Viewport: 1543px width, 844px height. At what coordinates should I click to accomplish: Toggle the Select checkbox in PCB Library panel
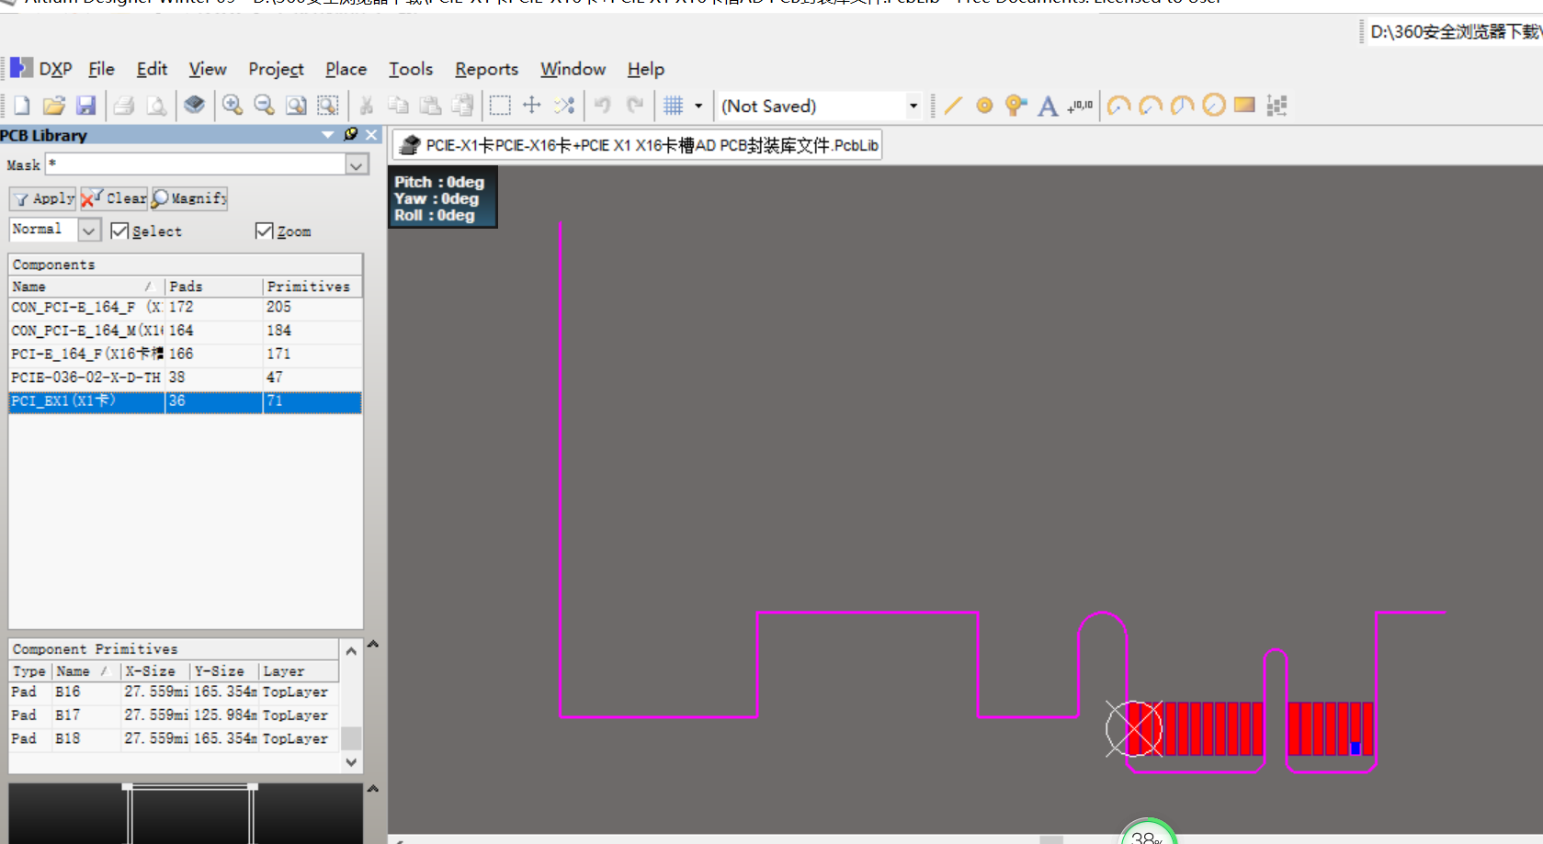point(119,231)
